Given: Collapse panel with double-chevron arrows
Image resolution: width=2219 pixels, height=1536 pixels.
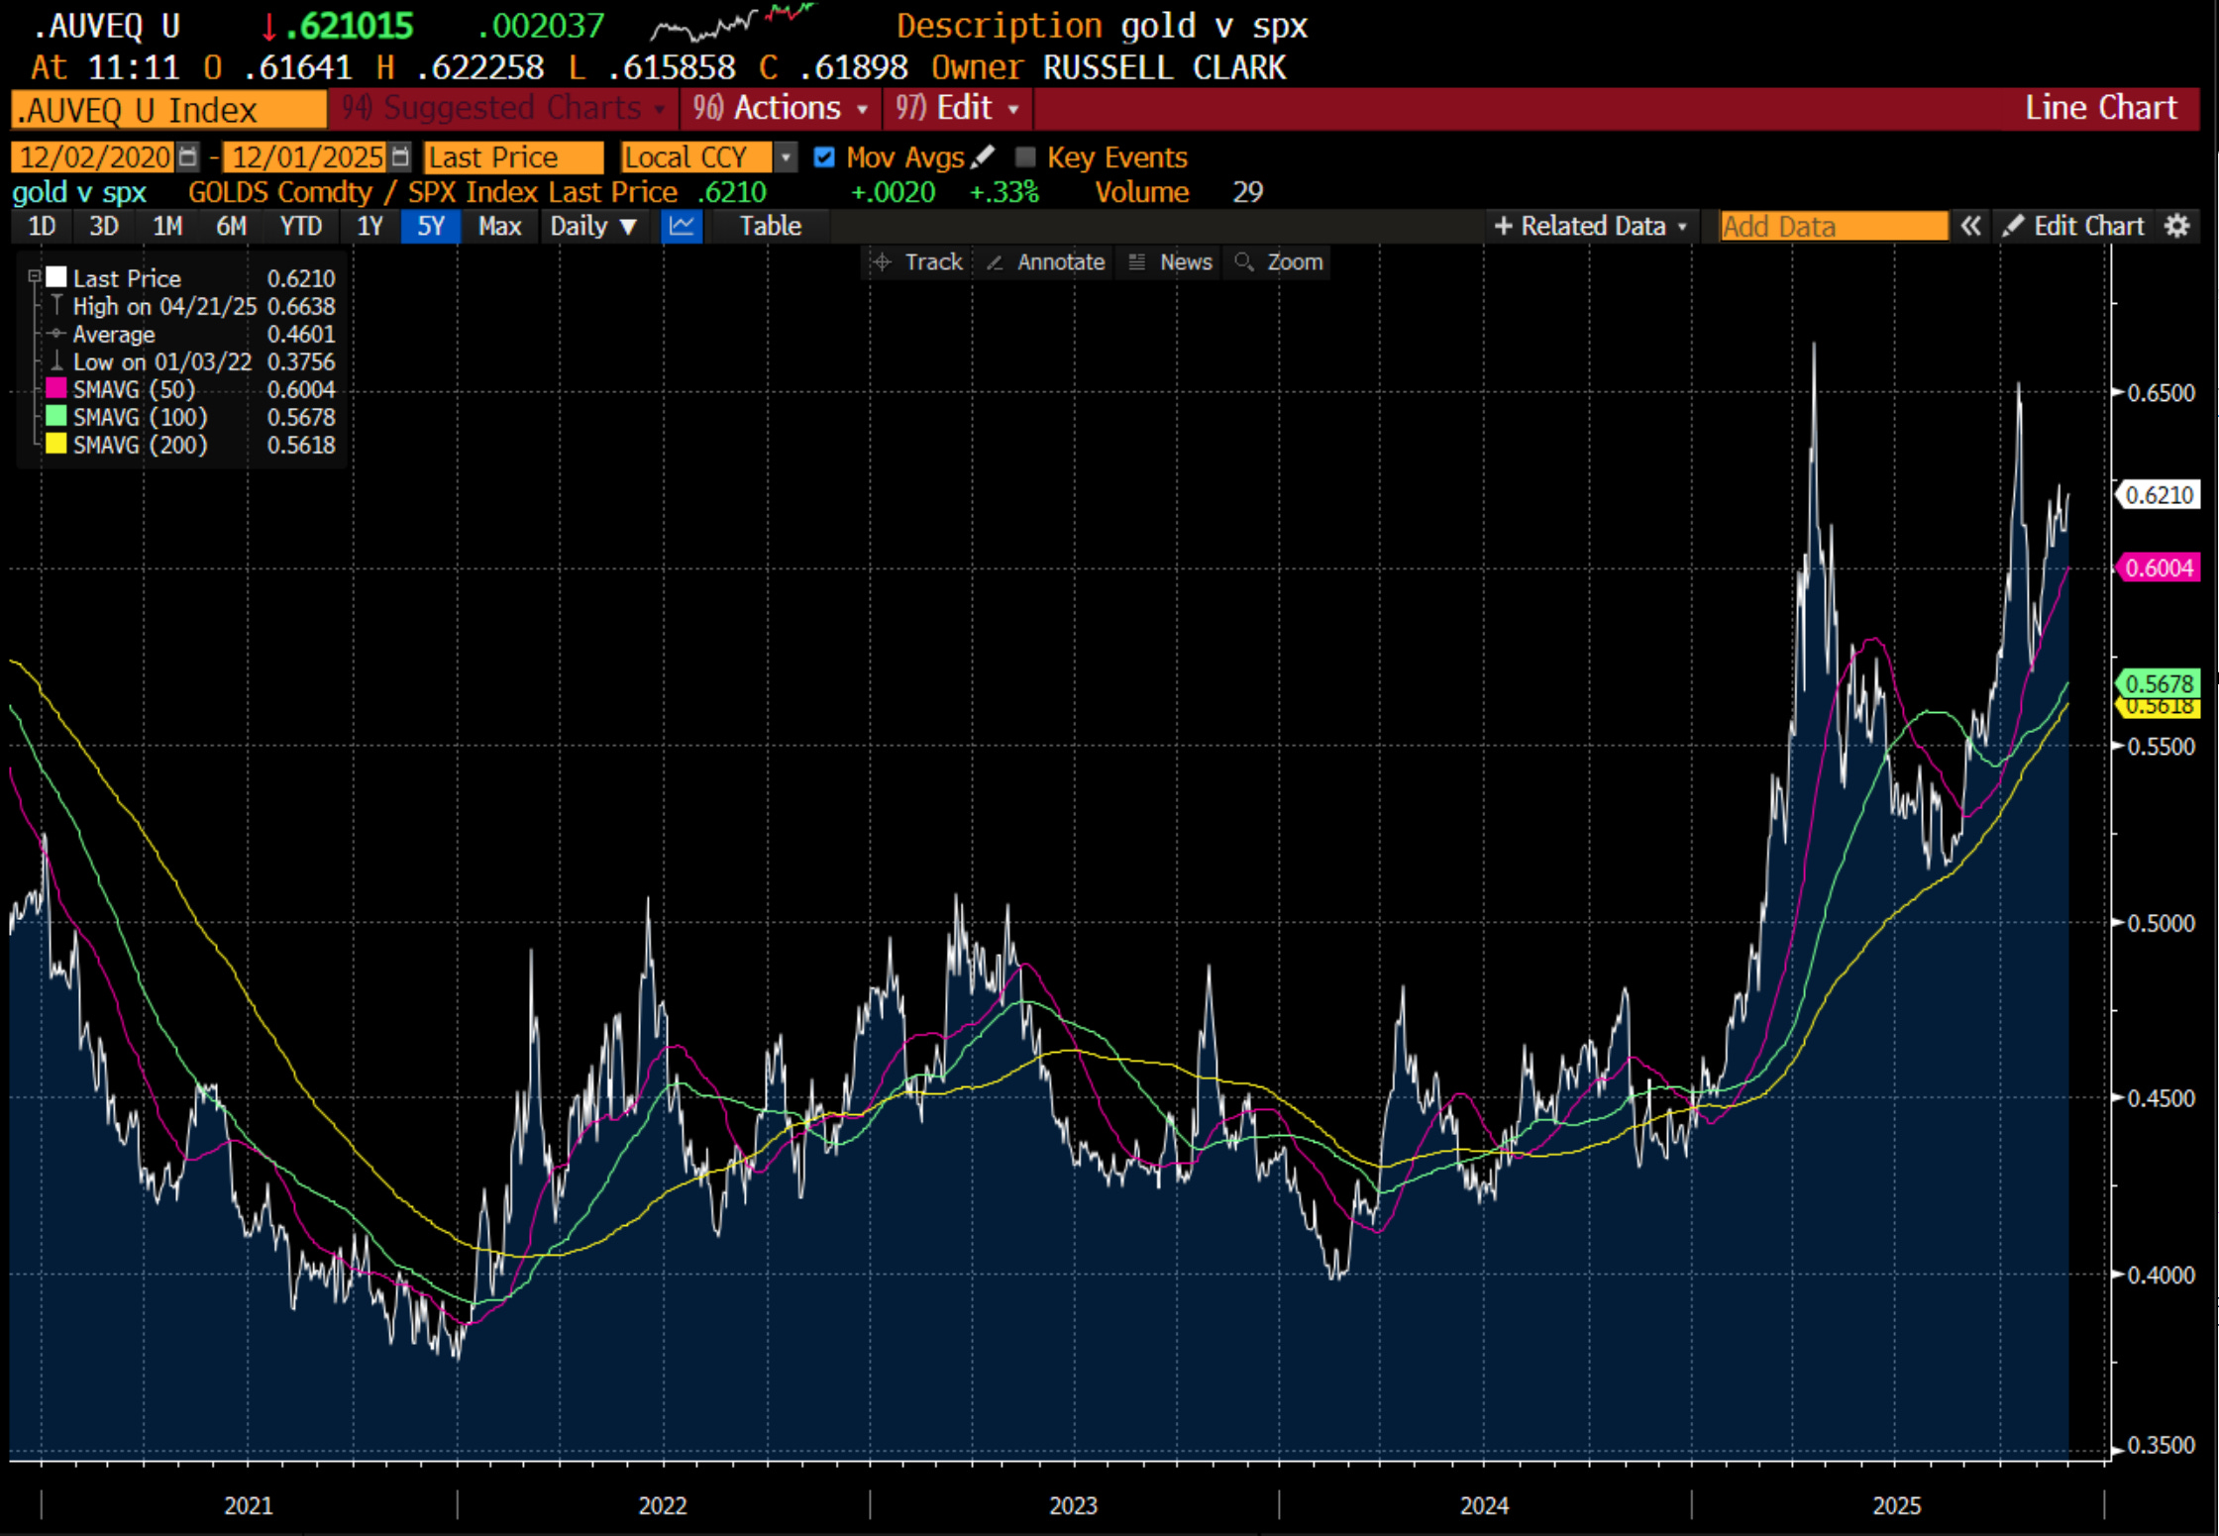Looking at the screenshot, I should pos(1970,226).
